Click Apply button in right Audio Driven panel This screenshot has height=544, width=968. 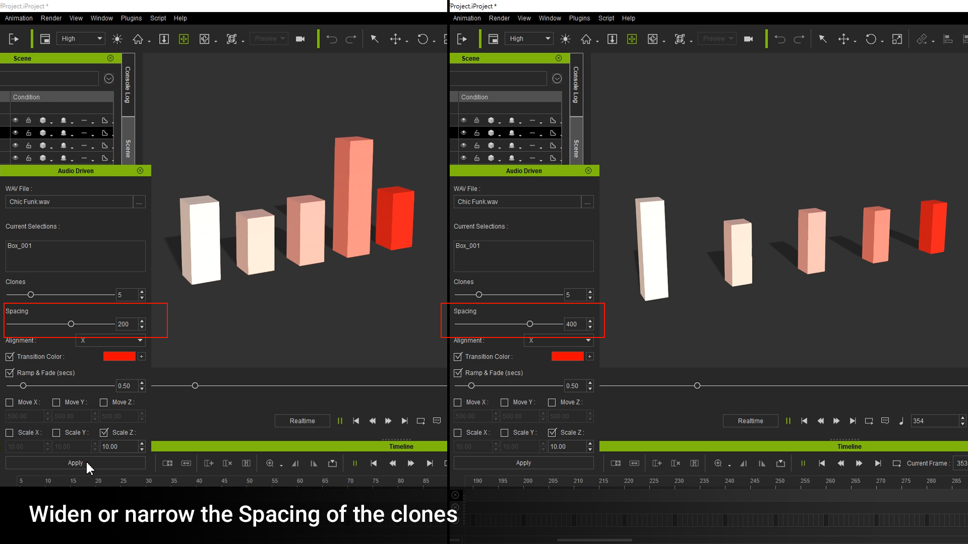524,463
